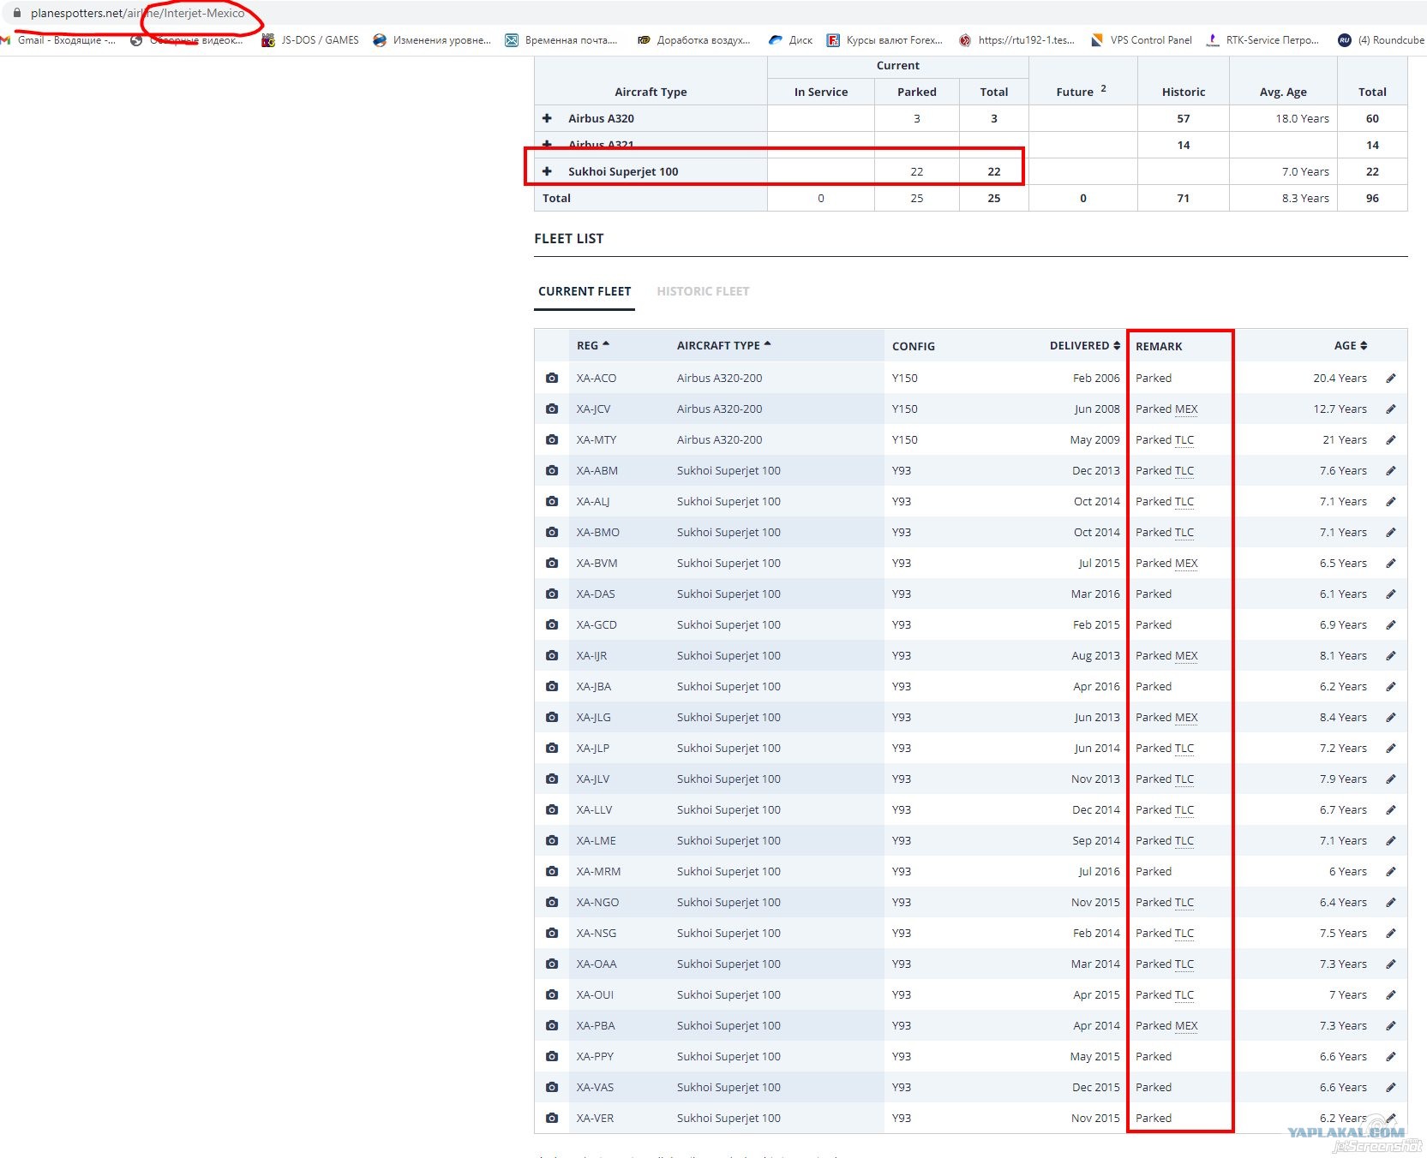Viewport: 1427px width, 1158px height.
Task: Open photo camera icon for XA-LME
Action: 552,840
